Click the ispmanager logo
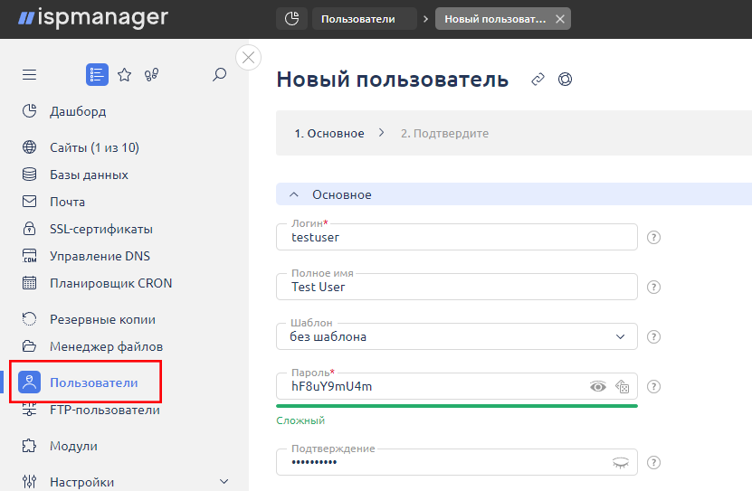752x491 pixels. tap(93, 18)
